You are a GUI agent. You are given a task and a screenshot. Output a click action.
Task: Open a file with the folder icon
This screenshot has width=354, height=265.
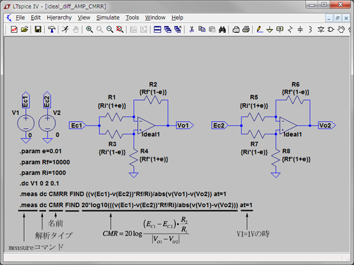25,29
